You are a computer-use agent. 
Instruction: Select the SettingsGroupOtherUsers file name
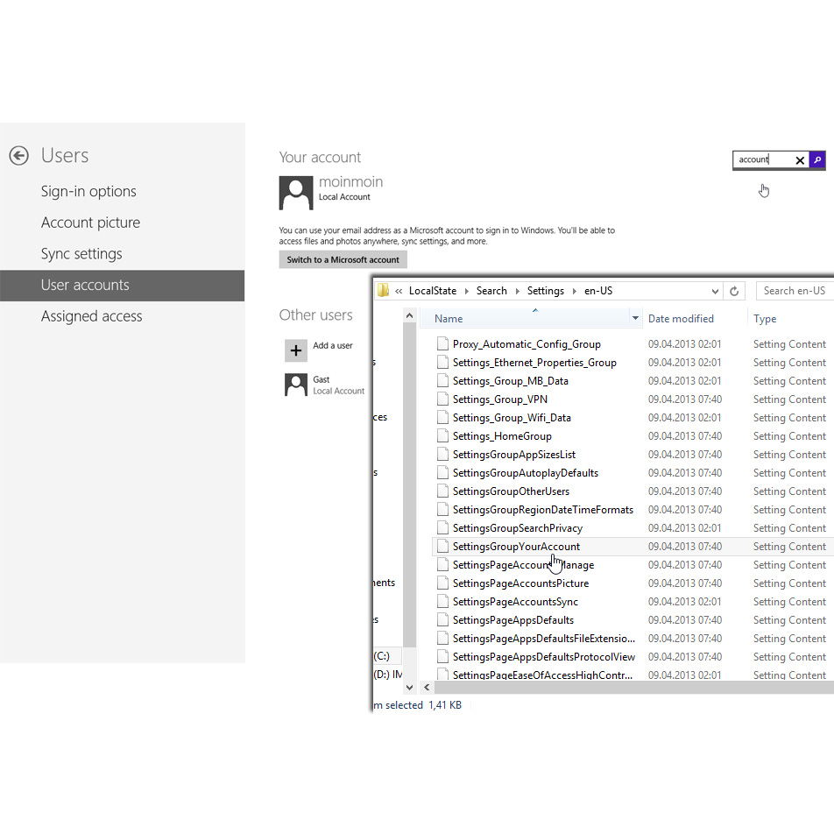(x=511, y=491)
